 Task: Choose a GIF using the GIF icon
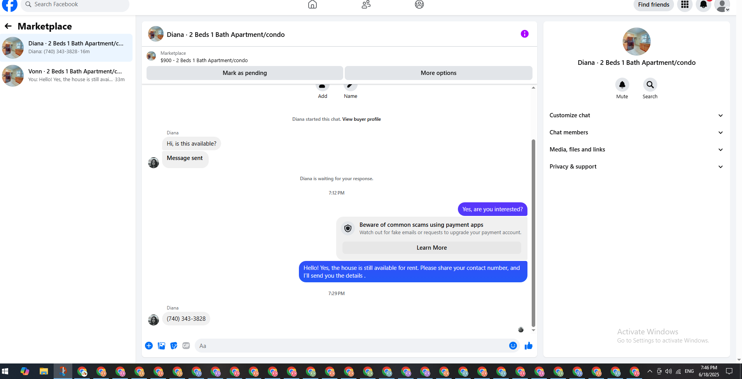click(x=186, y=346)
